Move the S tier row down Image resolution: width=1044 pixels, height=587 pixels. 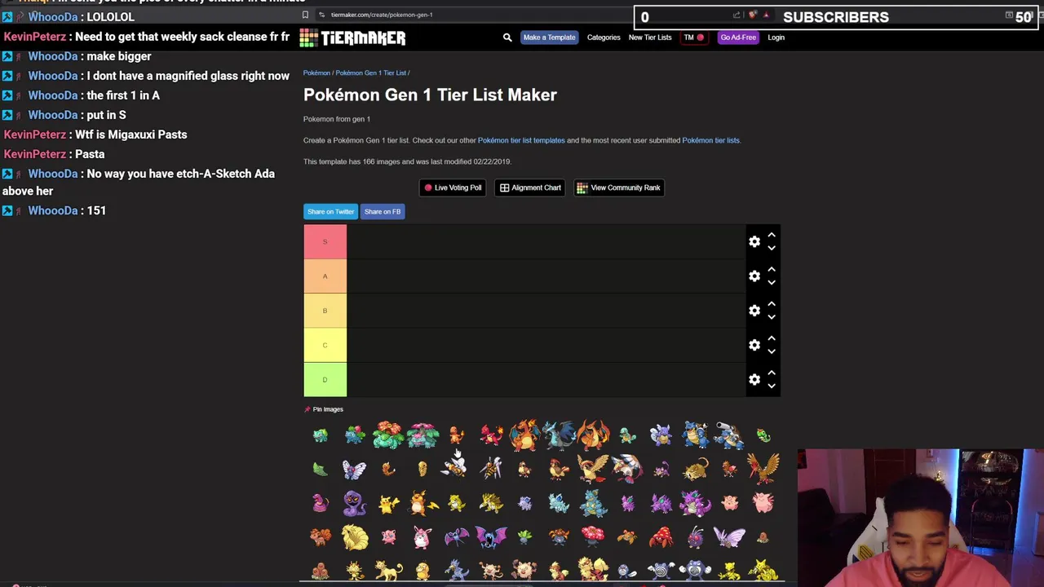click(771, 248)
